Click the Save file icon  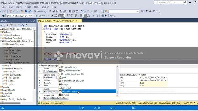point(26,11)
